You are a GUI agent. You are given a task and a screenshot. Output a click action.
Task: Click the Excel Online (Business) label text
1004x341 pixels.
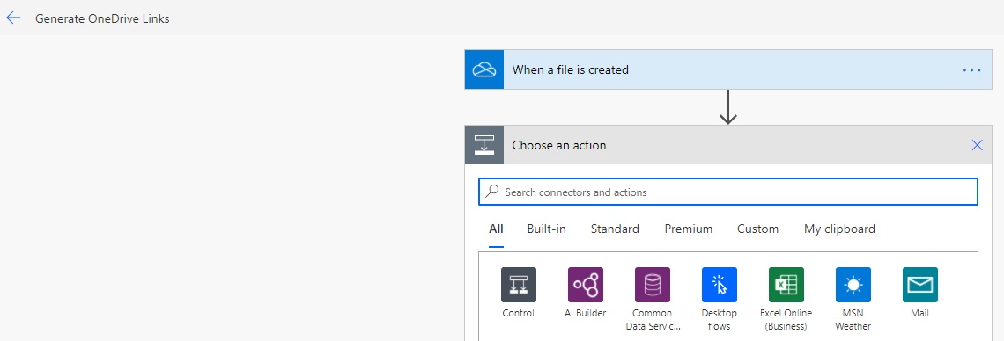[786, 319]
